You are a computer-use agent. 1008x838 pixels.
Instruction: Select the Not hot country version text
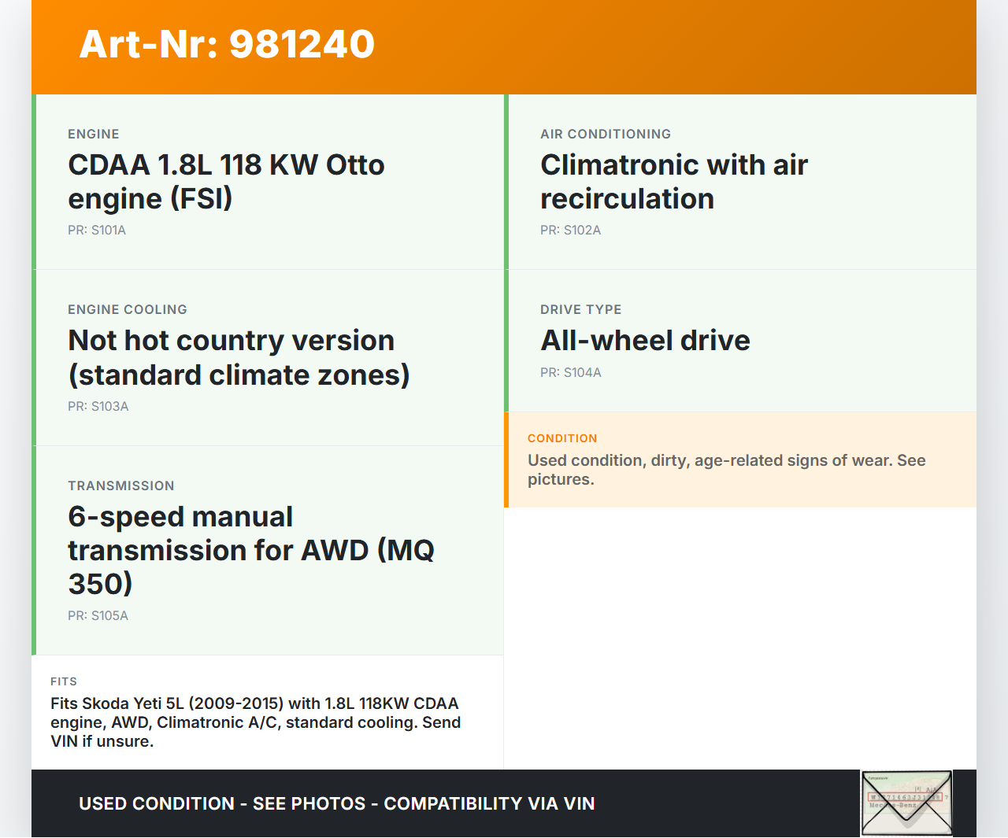(239, 358)
